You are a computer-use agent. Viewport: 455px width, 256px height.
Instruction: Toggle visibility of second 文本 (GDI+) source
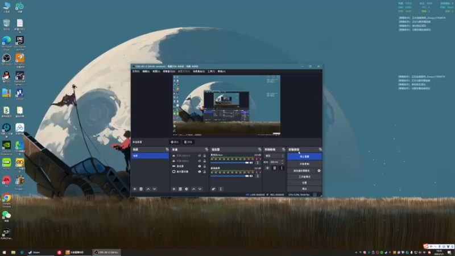[200, 161]
